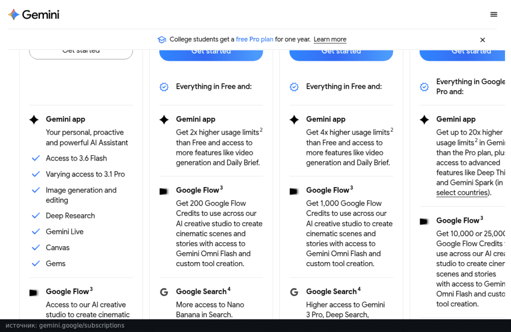511x332 pixels.
Task: Click the checkmark beside Deep Research
Action: pyautogui.click(x=36, y=215)
